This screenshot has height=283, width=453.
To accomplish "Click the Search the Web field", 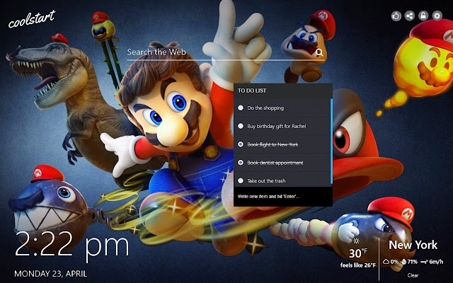I will (225, 52).
